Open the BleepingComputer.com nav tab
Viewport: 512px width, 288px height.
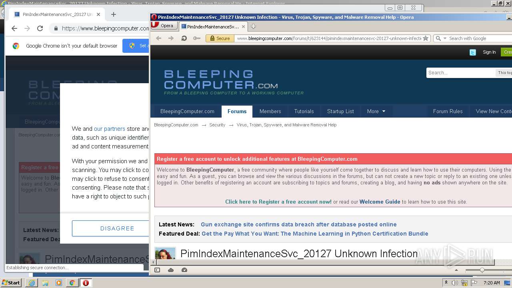click(187, 111)
